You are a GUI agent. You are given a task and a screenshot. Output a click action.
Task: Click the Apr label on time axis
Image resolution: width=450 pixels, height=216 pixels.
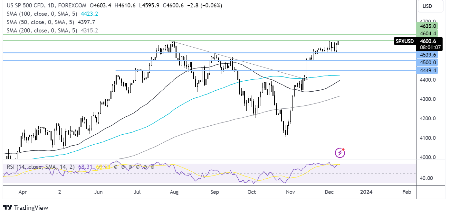point(23,192)
